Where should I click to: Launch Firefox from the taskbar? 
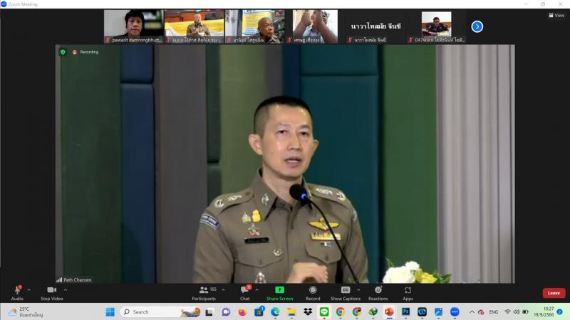(x=242, y=311)
